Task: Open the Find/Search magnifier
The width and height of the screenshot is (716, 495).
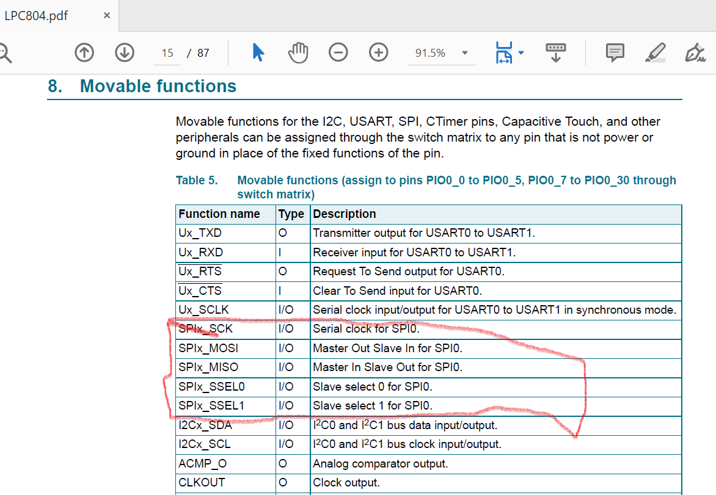Action: click(x=4, y=52)
